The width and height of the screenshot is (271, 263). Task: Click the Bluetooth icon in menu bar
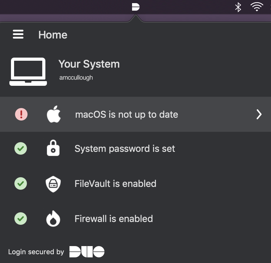238,7
